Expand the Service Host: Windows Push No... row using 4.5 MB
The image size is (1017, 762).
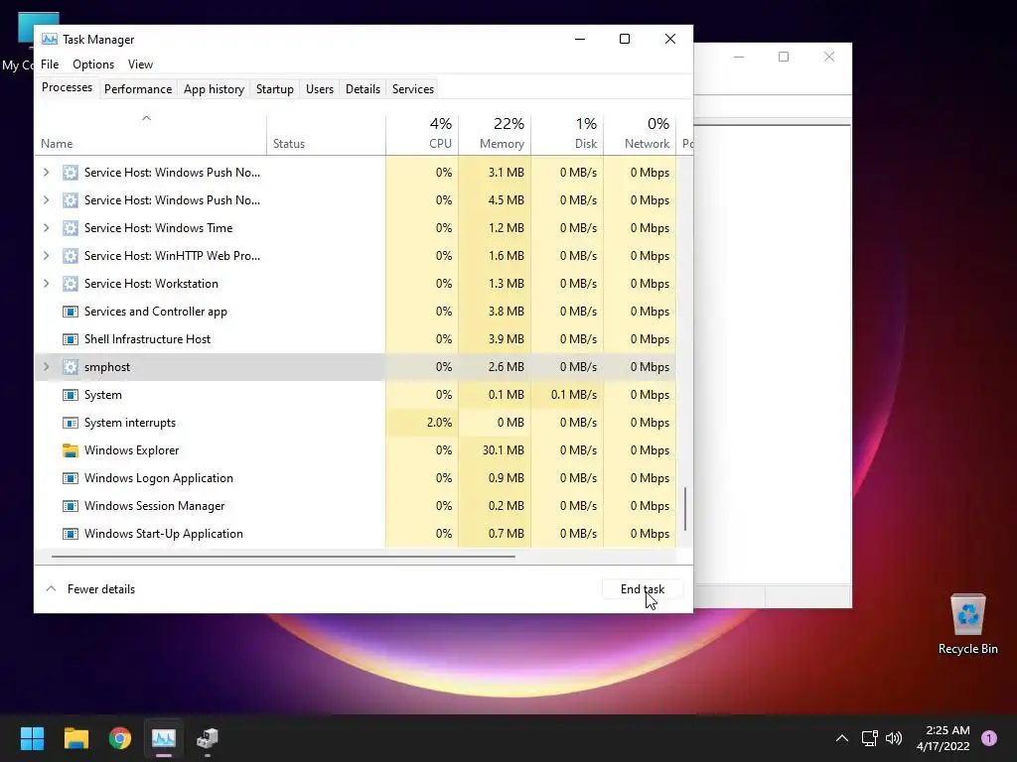point(46,200)
